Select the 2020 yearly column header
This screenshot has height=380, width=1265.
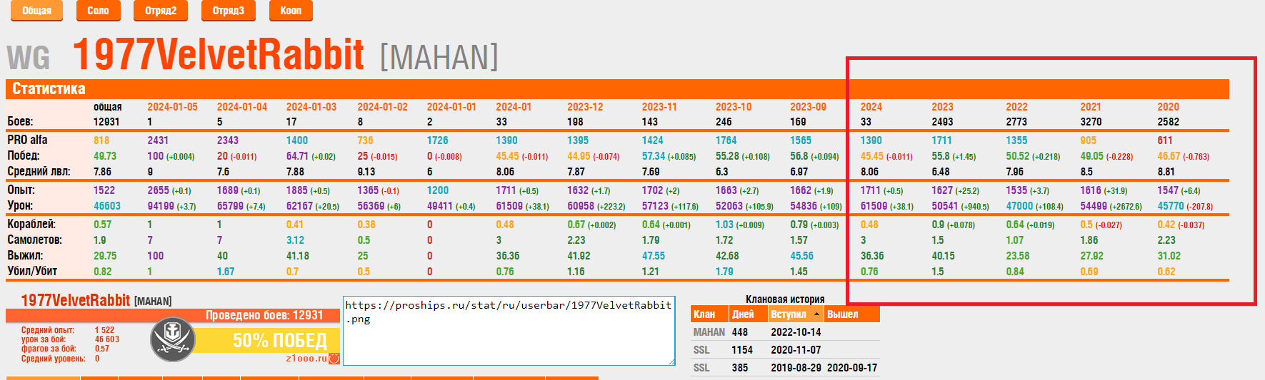tap(1168, 107)
